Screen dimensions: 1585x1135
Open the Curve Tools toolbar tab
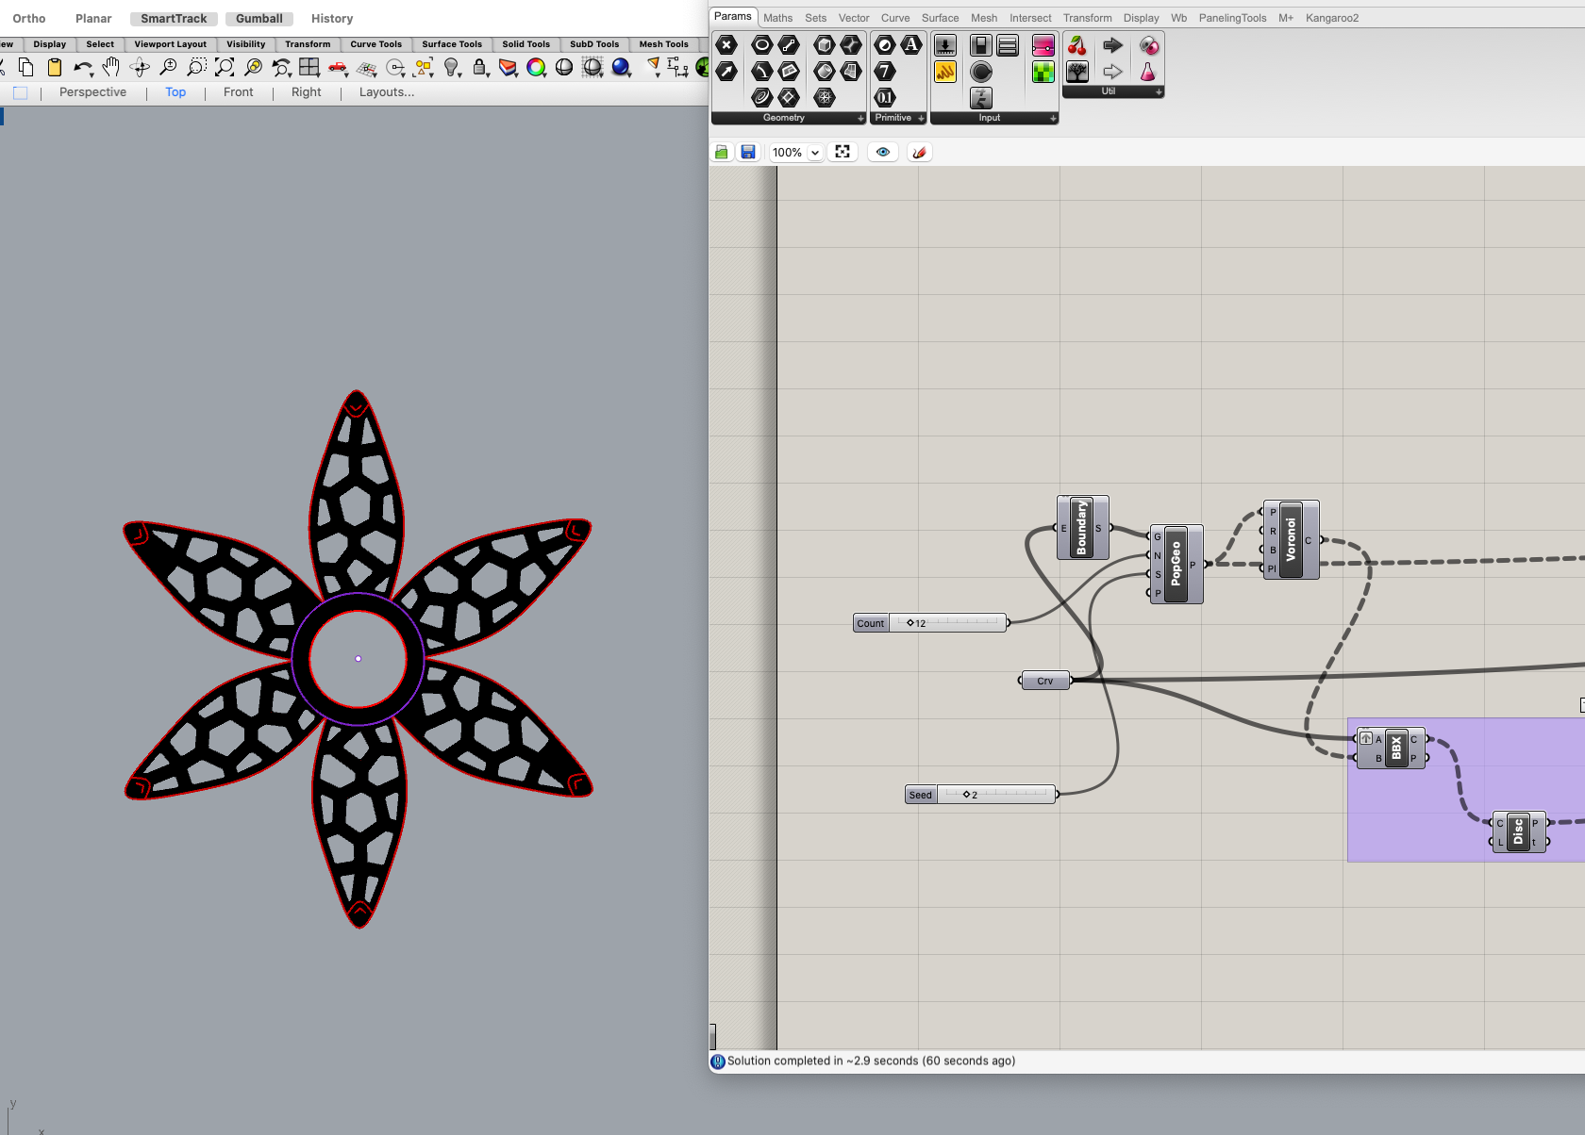pyautogui.click(x=375, y=44)
